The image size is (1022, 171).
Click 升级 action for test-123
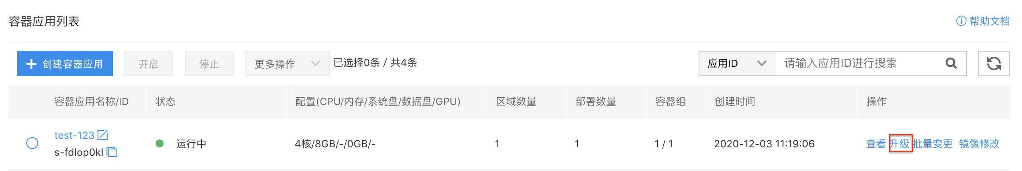click(900, 144)
